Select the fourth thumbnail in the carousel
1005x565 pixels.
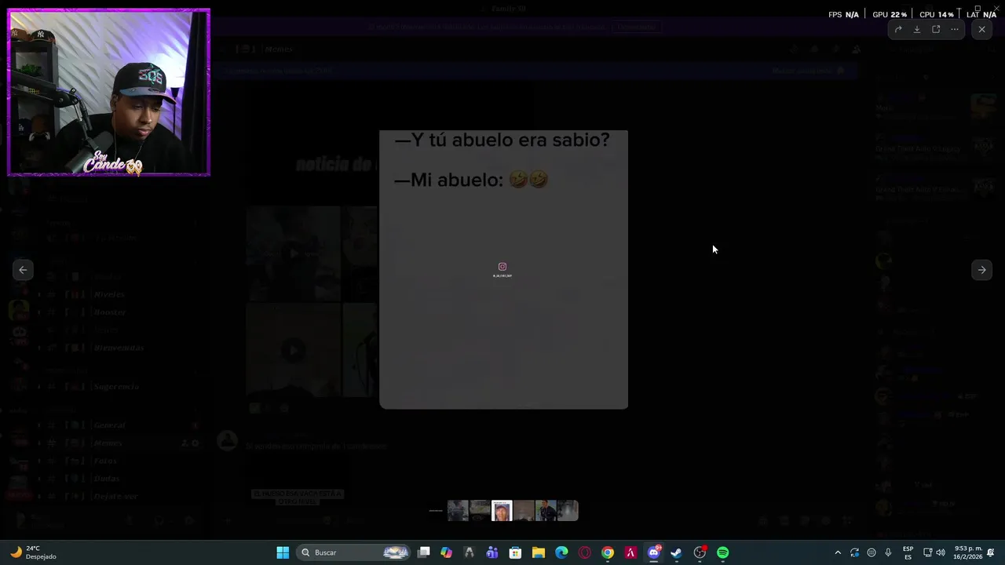[524, 511]
